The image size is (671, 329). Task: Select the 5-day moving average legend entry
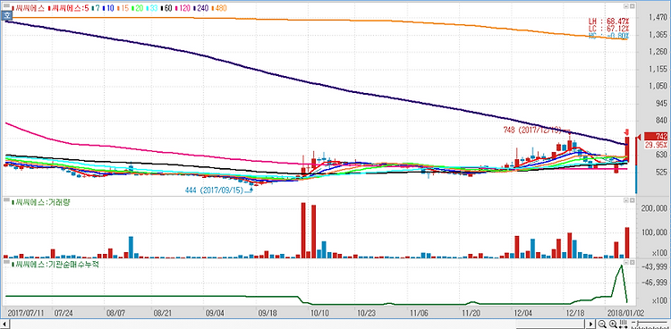(70, 8)
